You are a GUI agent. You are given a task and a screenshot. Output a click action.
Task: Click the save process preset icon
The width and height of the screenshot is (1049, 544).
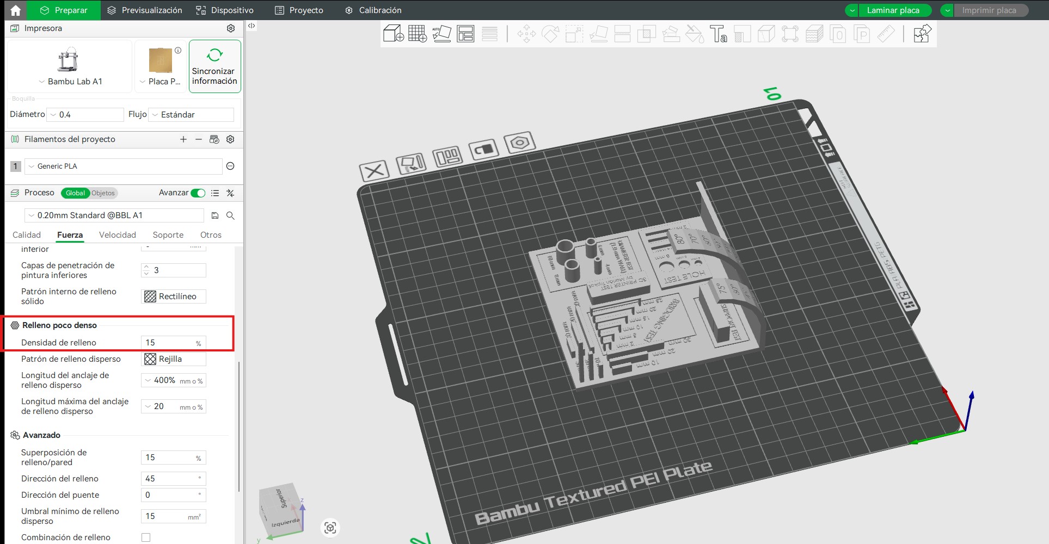point(215,215)
